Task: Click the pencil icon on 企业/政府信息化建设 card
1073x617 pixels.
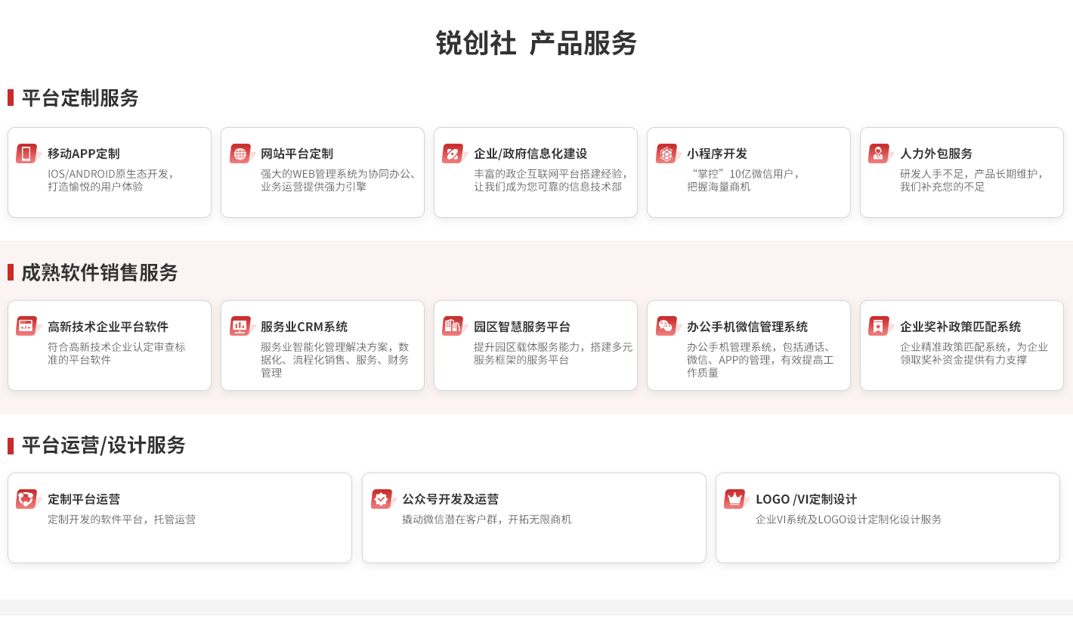Action: click(454, 153)
